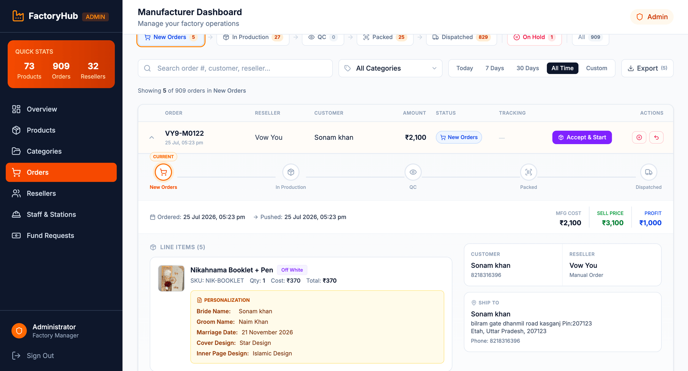Screen dimensions: 688x371
Task: Click the tag icon in category filter
Action: point(348,68)
